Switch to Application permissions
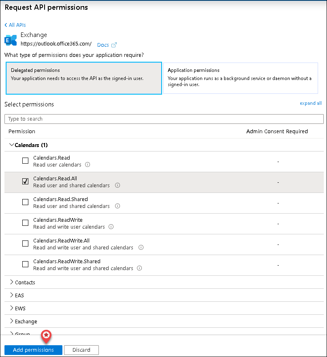The image size is (327, 357). pyautogui.click(x=240, y=78)
